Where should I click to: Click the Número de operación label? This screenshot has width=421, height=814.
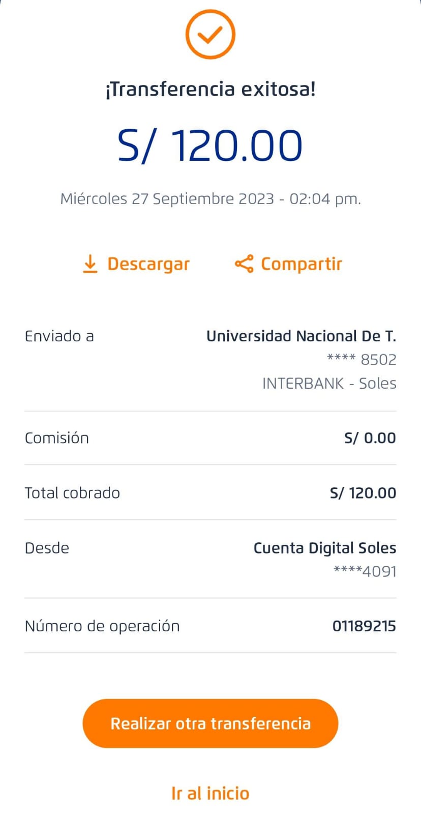102,626
